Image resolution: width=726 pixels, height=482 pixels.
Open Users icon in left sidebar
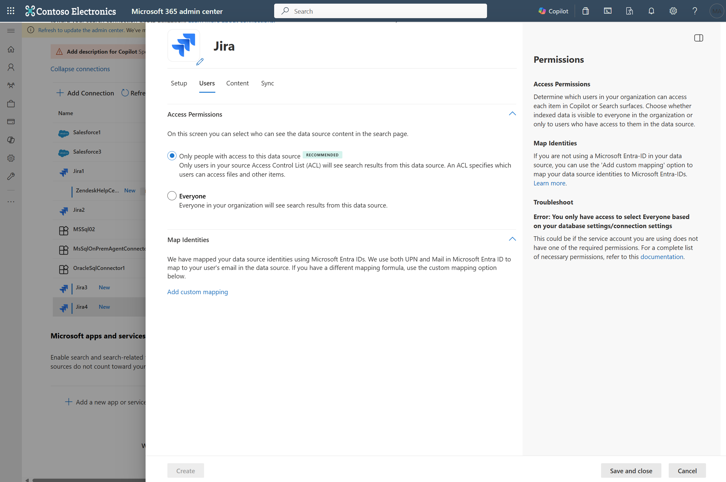pos(11,67)
